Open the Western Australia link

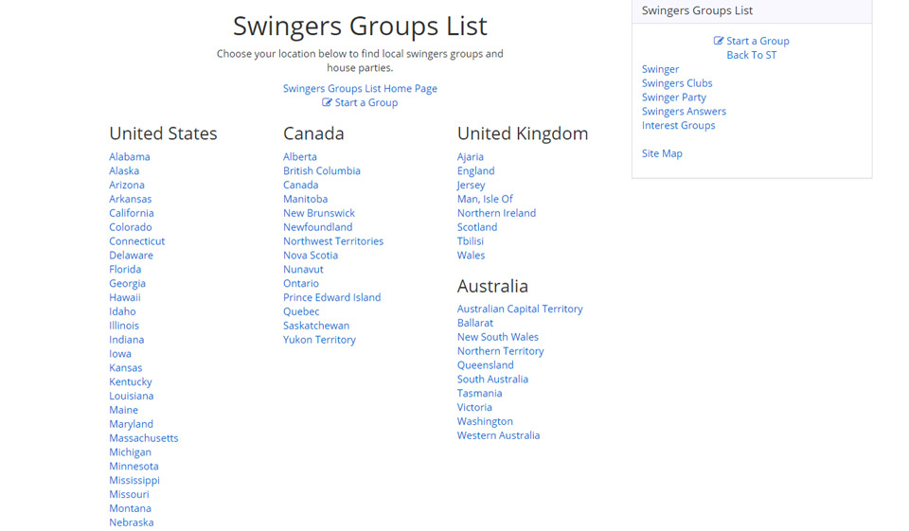click(x=498, y=435)
